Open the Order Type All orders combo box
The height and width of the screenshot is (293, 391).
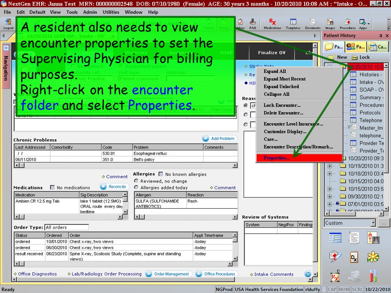(66, 227)
